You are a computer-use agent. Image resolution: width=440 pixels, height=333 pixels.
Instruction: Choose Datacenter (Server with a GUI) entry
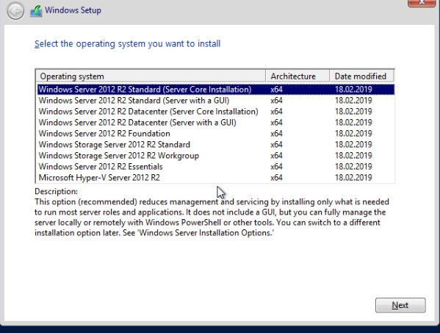tap(215, 123)
